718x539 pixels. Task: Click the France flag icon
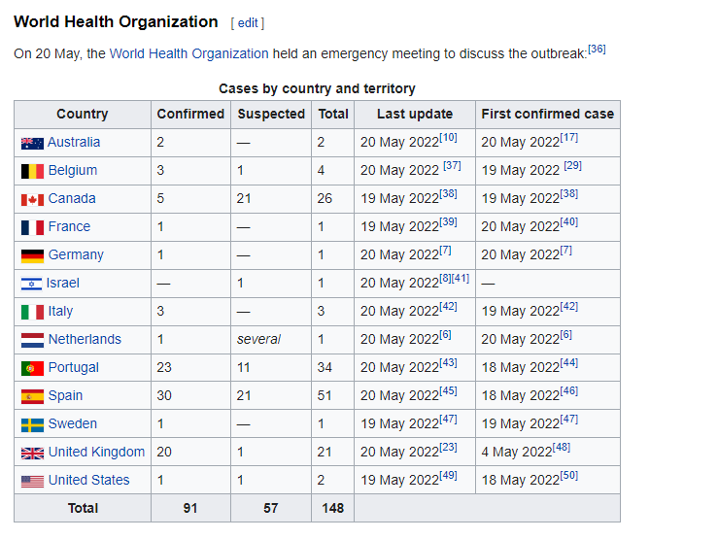click(x=32, y=227)
